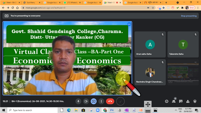The width and height of the screenshot is (201, 113).
Task: Click Stop presenting
Action: pyautogui.click(x=189, y=16)
